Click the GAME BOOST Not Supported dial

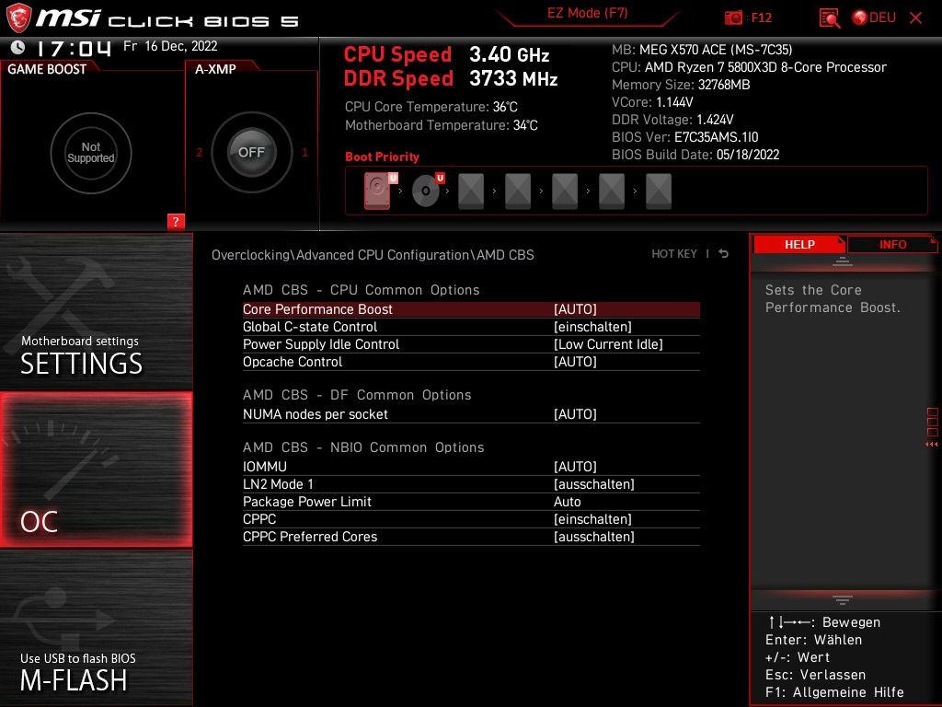pyautogui.click(x=91, y=153)
